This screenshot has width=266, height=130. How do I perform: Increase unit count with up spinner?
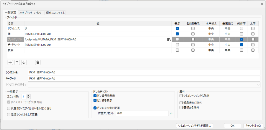coord(29,95)
